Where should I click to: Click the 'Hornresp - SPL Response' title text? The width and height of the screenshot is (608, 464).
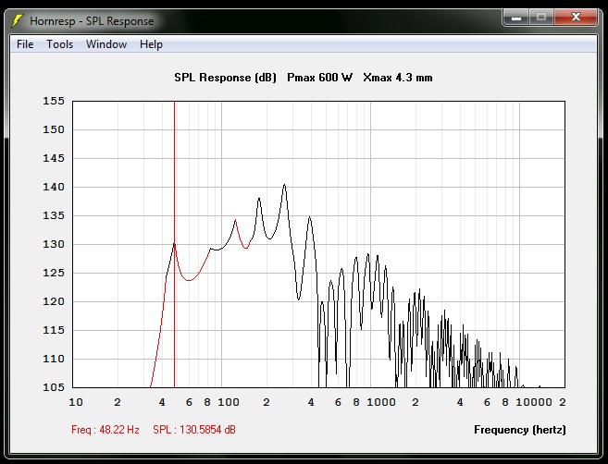92,21
